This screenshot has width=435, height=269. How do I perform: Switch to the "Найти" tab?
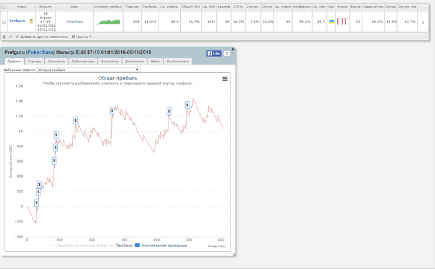[155, 62]
